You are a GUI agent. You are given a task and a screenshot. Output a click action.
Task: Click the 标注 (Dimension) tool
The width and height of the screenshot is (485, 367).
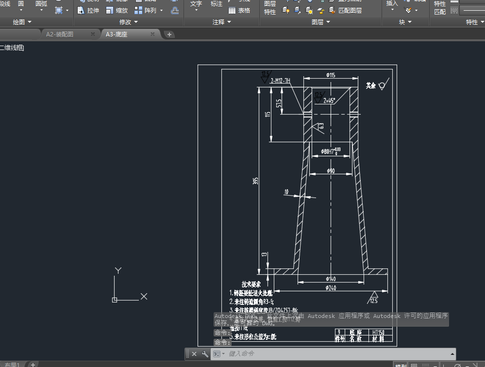point(216,4)
